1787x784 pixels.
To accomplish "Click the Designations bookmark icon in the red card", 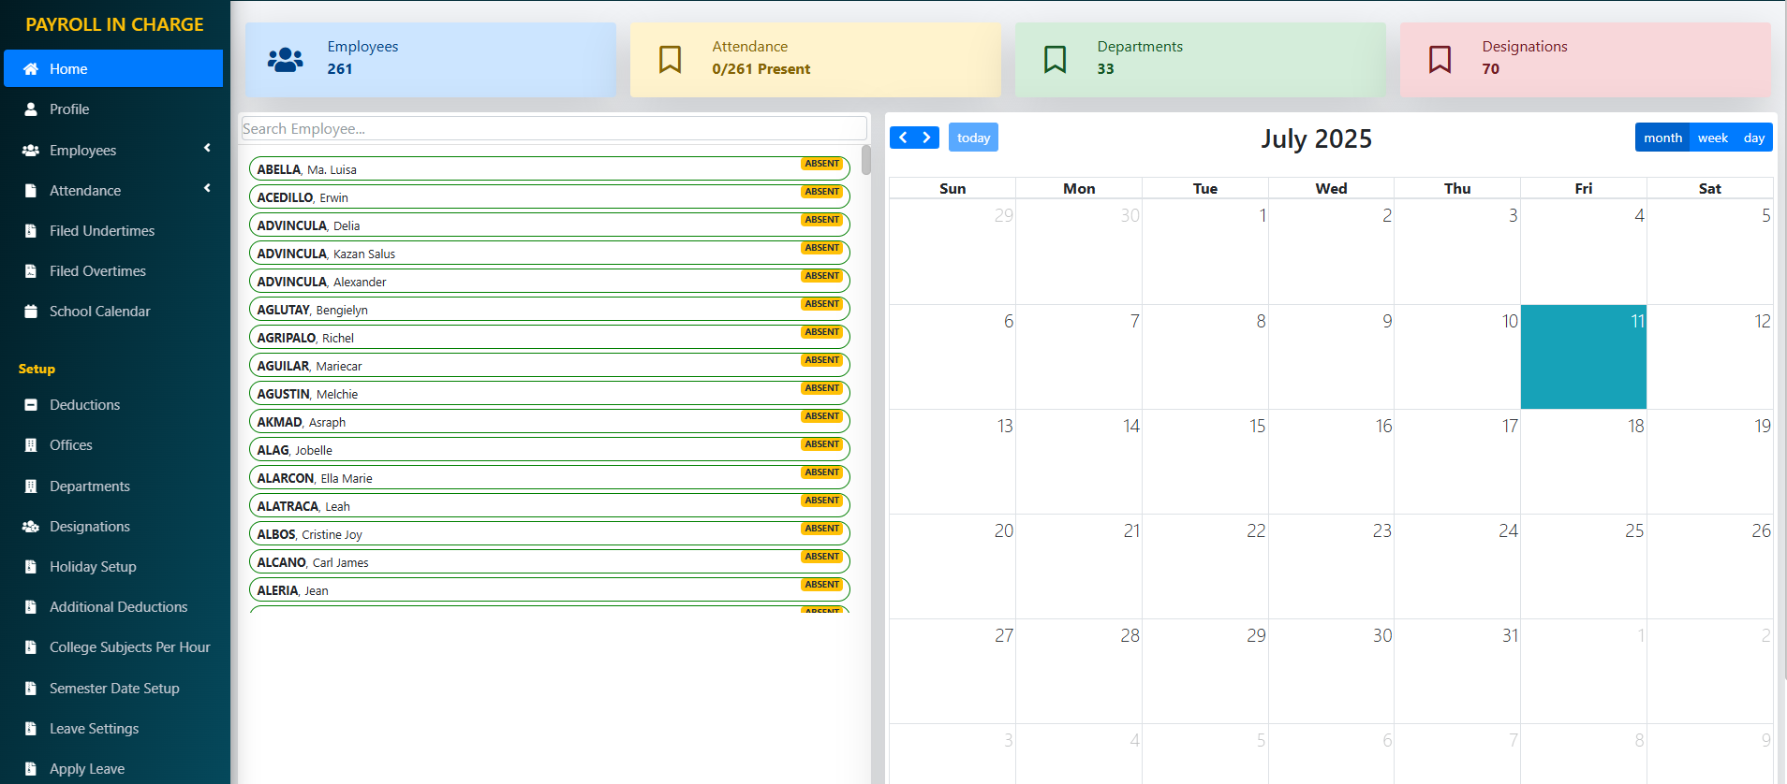I will tap(1440, 60).
